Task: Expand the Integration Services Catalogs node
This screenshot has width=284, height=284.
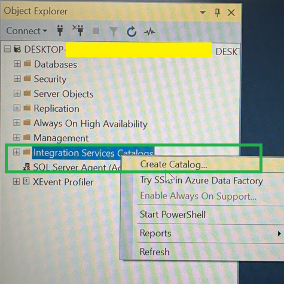Action: [17, 152]
